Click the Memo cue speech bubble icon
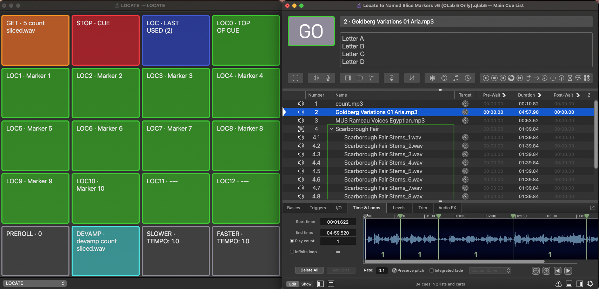 click(578, 78)
